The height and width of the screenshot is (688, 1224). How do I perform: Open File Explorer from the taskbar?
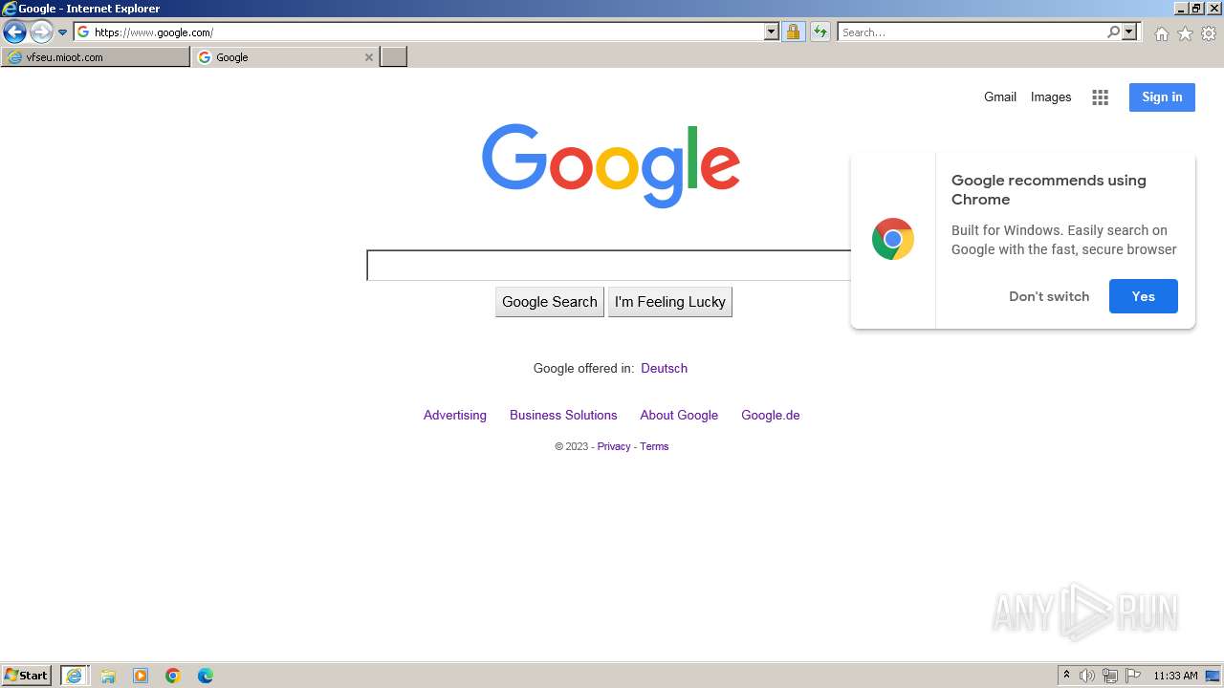(x=108, y=676)
